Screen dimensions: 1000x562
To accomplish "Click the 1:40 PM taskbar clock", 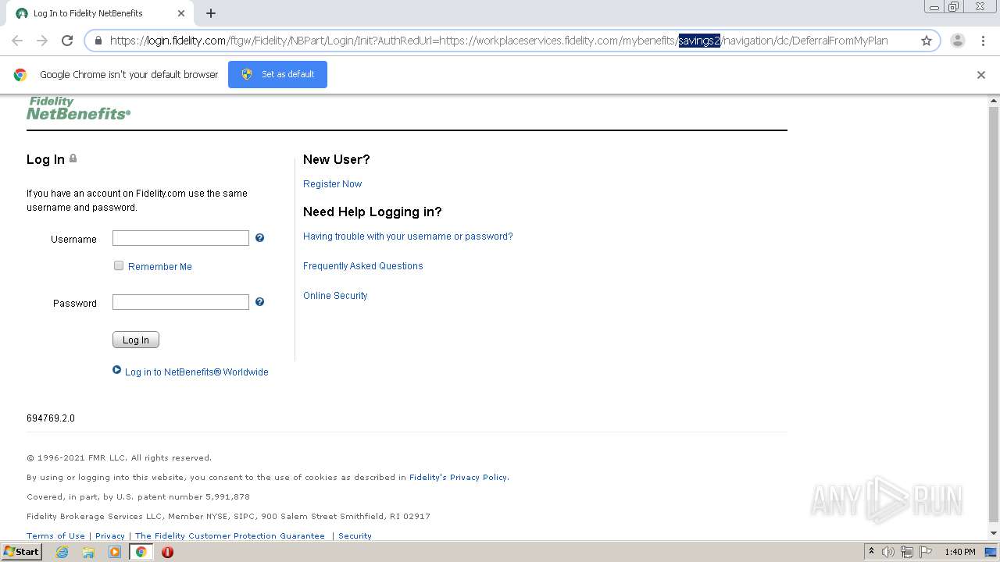I will 960,552.
